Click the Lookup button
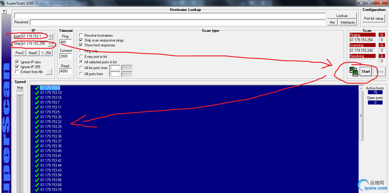The height and width of the screenshot is (193, 389). 342,16
